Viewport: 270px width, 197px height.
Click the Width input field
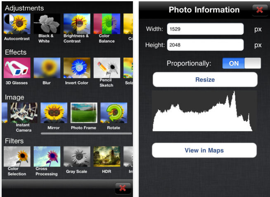click(x=205, y=29)
